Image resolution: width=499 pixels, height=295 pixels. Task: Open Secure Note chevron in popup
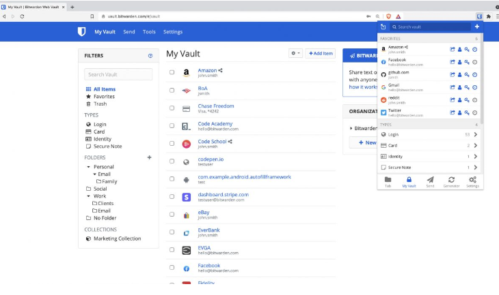476,168
